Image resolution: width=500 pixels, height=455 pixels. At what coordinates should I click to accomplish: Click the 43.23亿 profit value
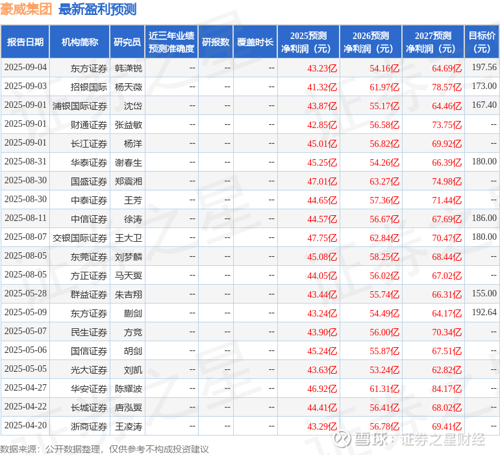click(322, 68)
